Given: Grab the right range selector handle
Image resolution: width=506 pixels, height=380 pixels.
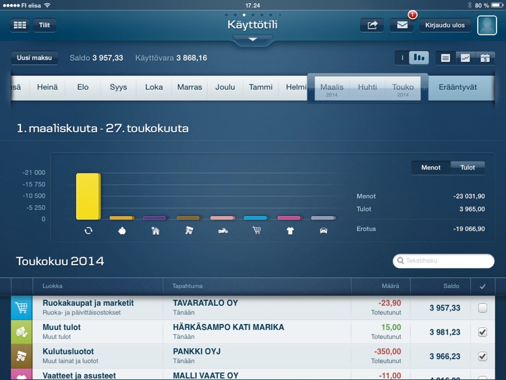Looking at the screenshot, I should point(424,88).
